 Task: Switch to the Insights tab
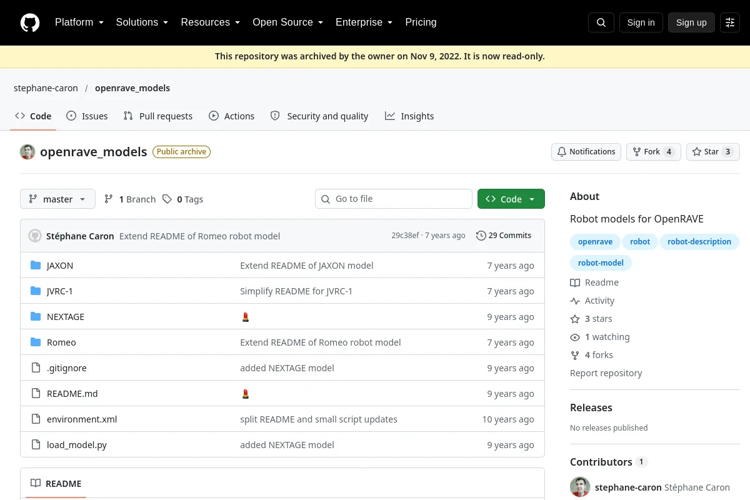[409, 116]
